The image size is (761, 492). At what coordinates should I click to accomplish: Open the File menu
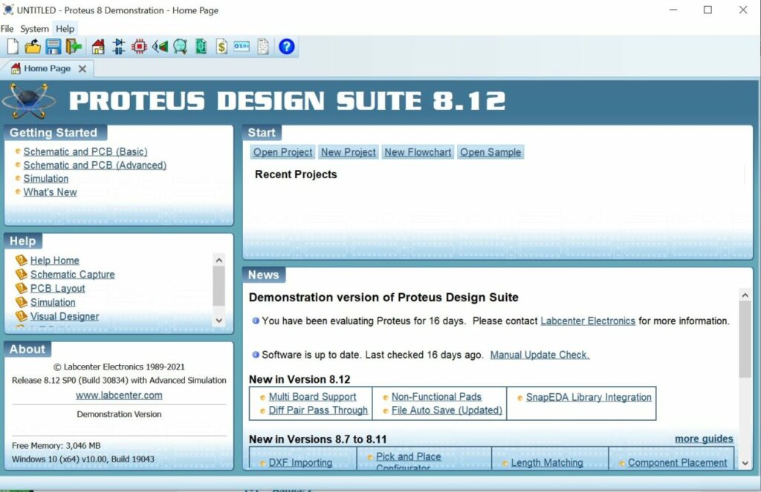[x=7, y=29]
